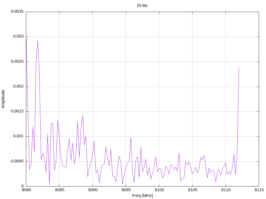Click the 0.0025 y-axis tick label

[x=17, y=61]
